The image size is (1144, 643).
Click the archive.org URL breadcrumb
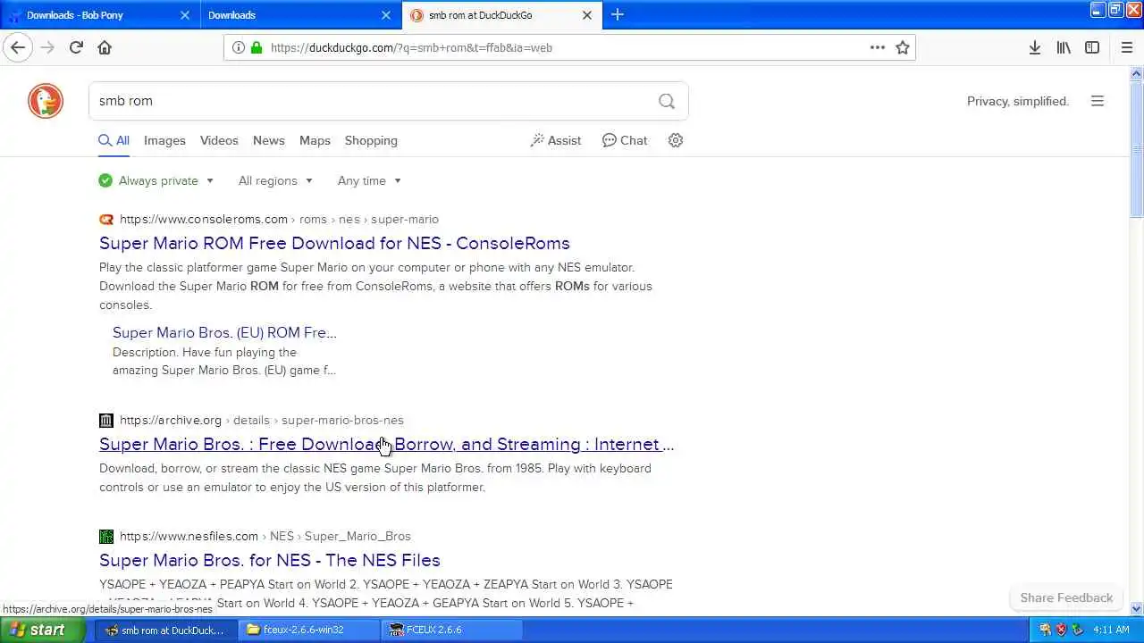pyautogui.click(x=262, y=420)
